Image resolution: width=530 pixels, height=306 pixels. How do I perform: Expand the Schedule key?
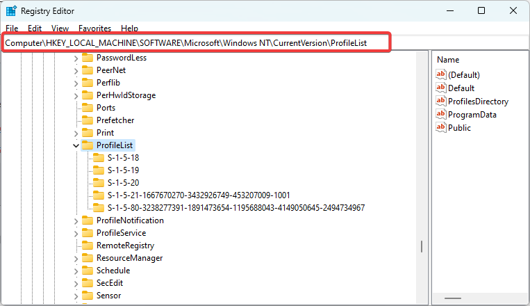[x=76, y=271]
